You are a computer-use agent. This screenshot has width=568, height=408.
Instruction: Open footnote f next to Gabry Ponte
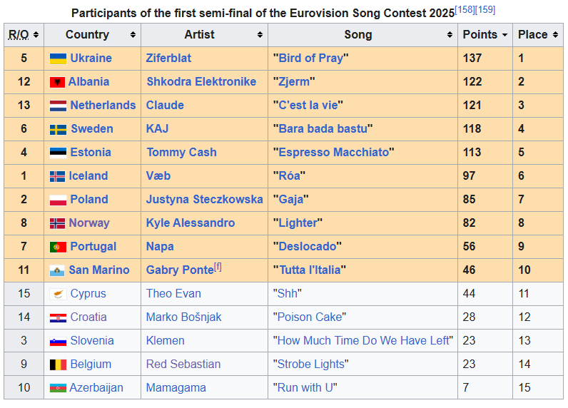click(218, 267)
